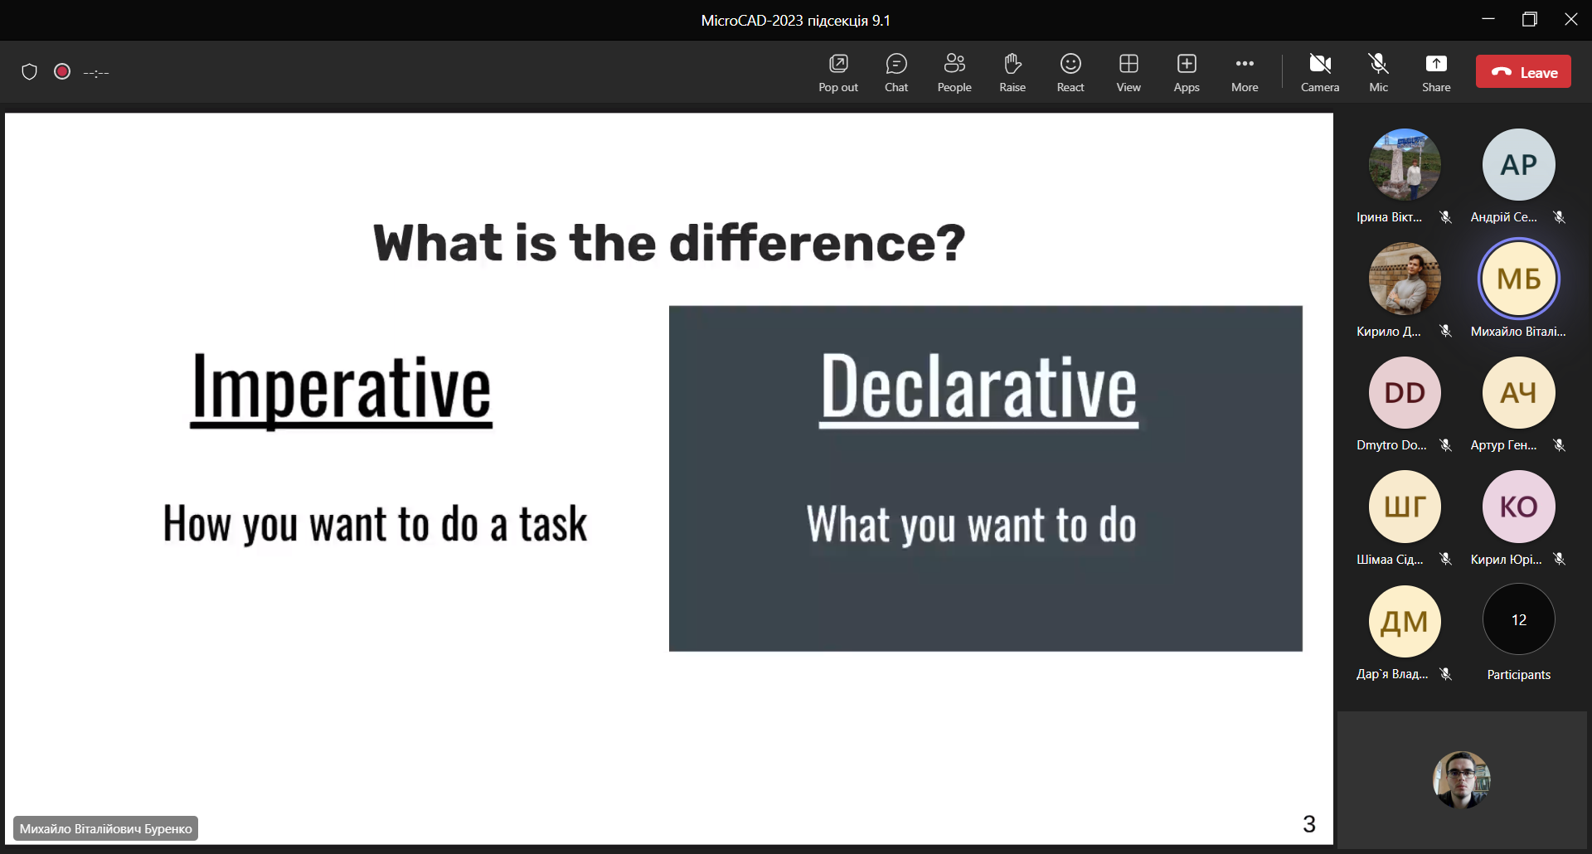Raise your hand in the meeting

1012,72
